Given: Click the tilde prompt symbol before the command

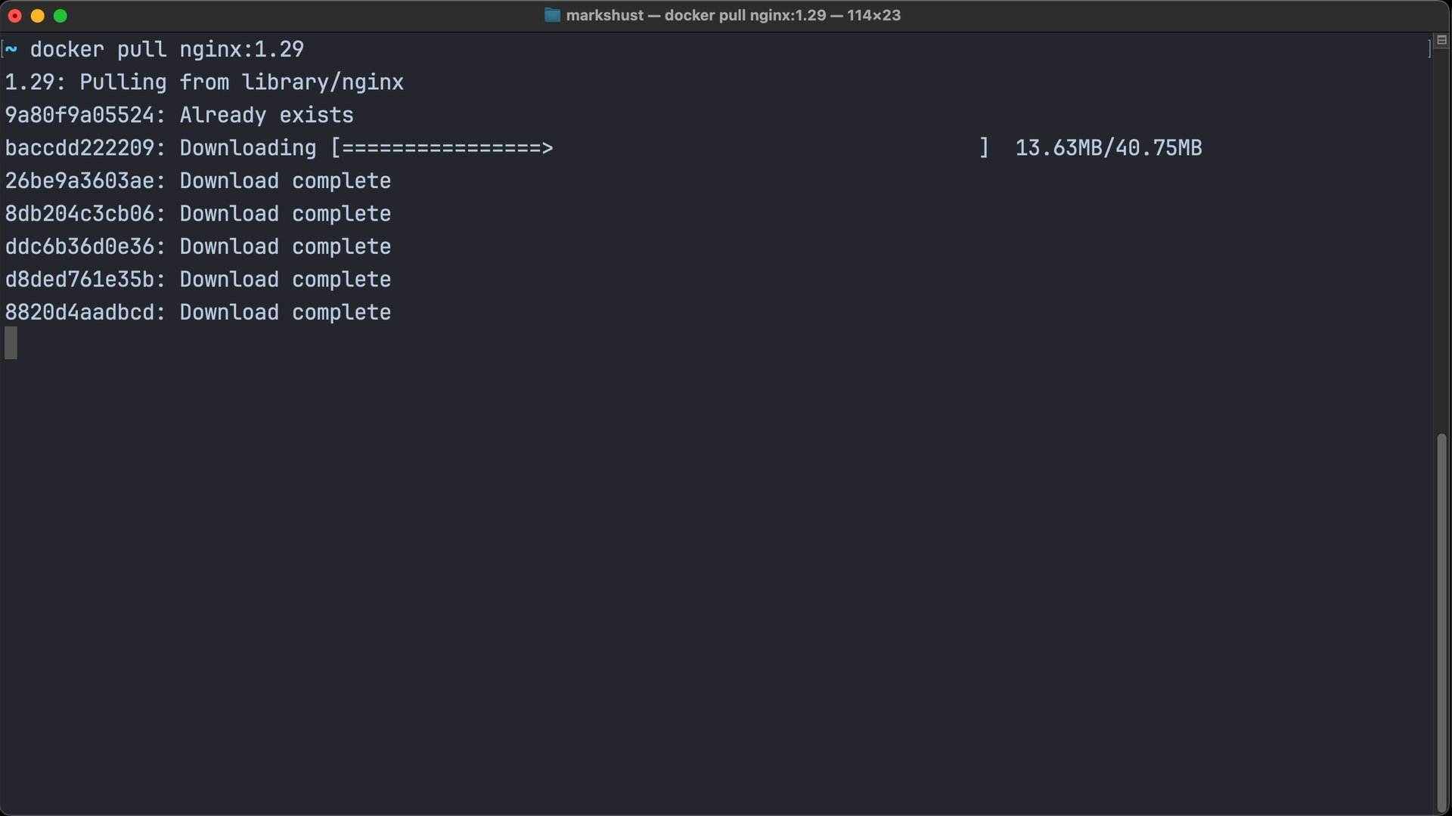Looking at the screenshot, I should pos(11,49).
